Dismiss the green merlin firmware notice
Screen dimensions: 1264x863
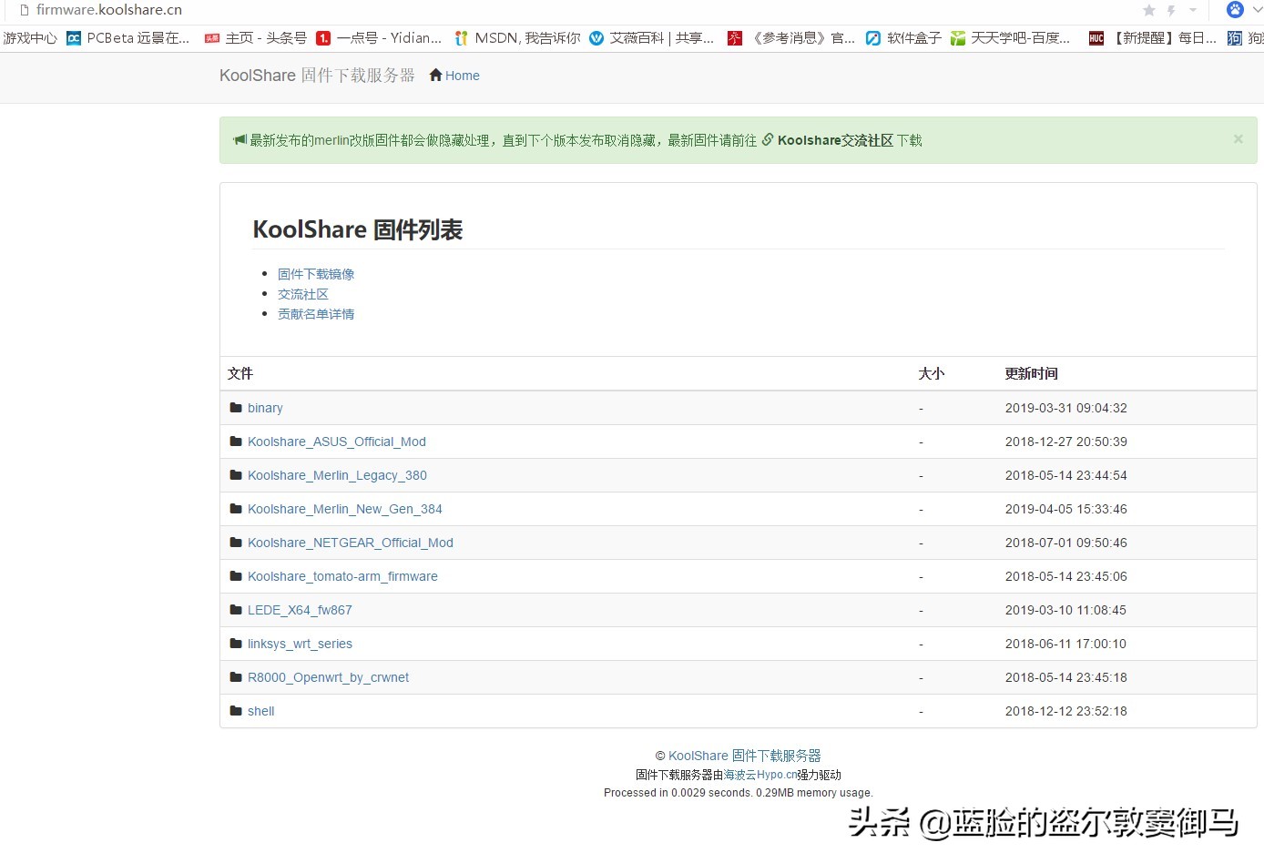tap(1239, 139)
